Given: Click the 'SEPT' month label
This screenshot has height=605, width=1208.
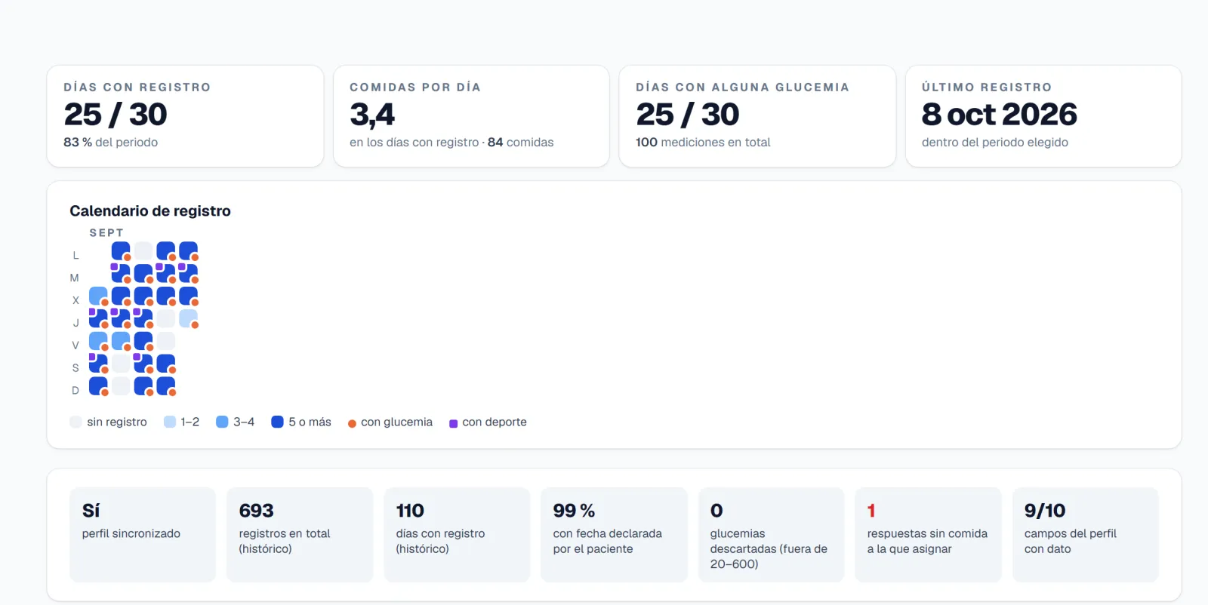Looking at the screenshot, I should (x=106, y=233).
